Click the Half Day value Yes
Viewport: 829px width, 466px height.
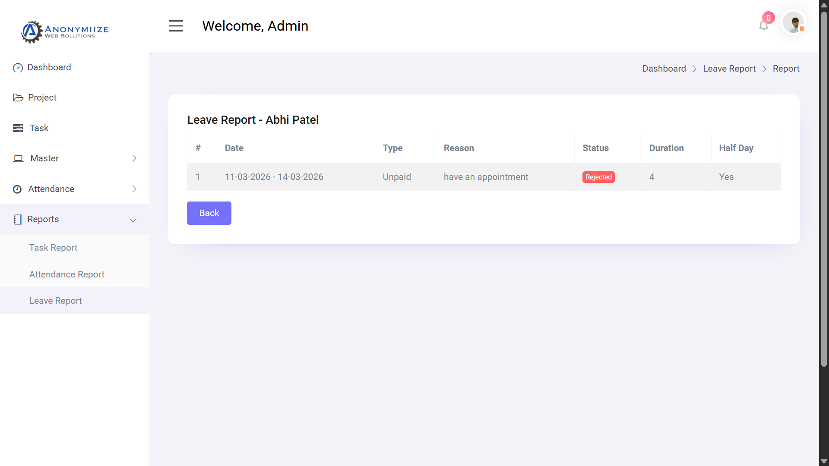(726, 177)
